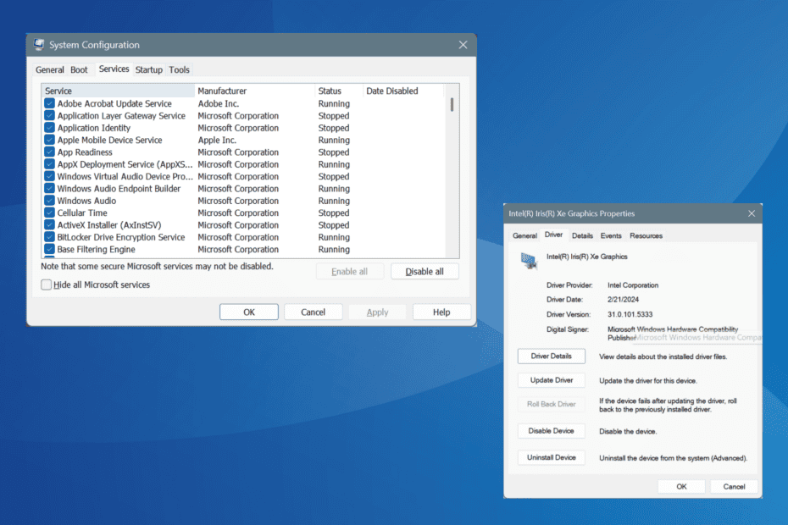The height and width of the screenshot is (525, 788).
Task: Uncheck the BitLocker Drive Encryption Service
Action: pos(49,237)
